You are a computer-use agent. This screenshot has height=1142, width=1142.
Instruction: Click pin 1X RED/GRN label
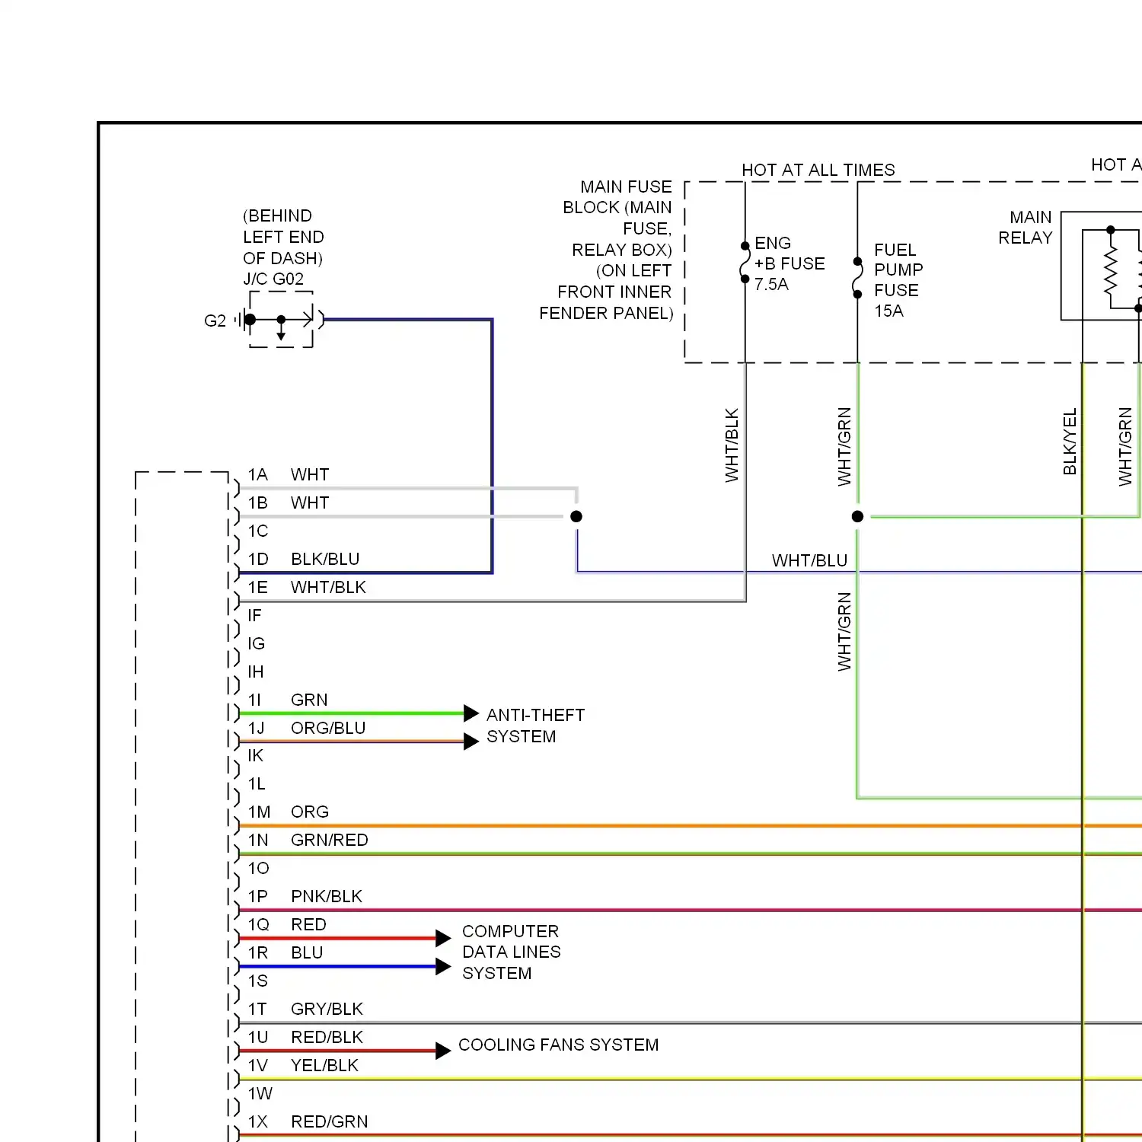tap(308, 1121)
